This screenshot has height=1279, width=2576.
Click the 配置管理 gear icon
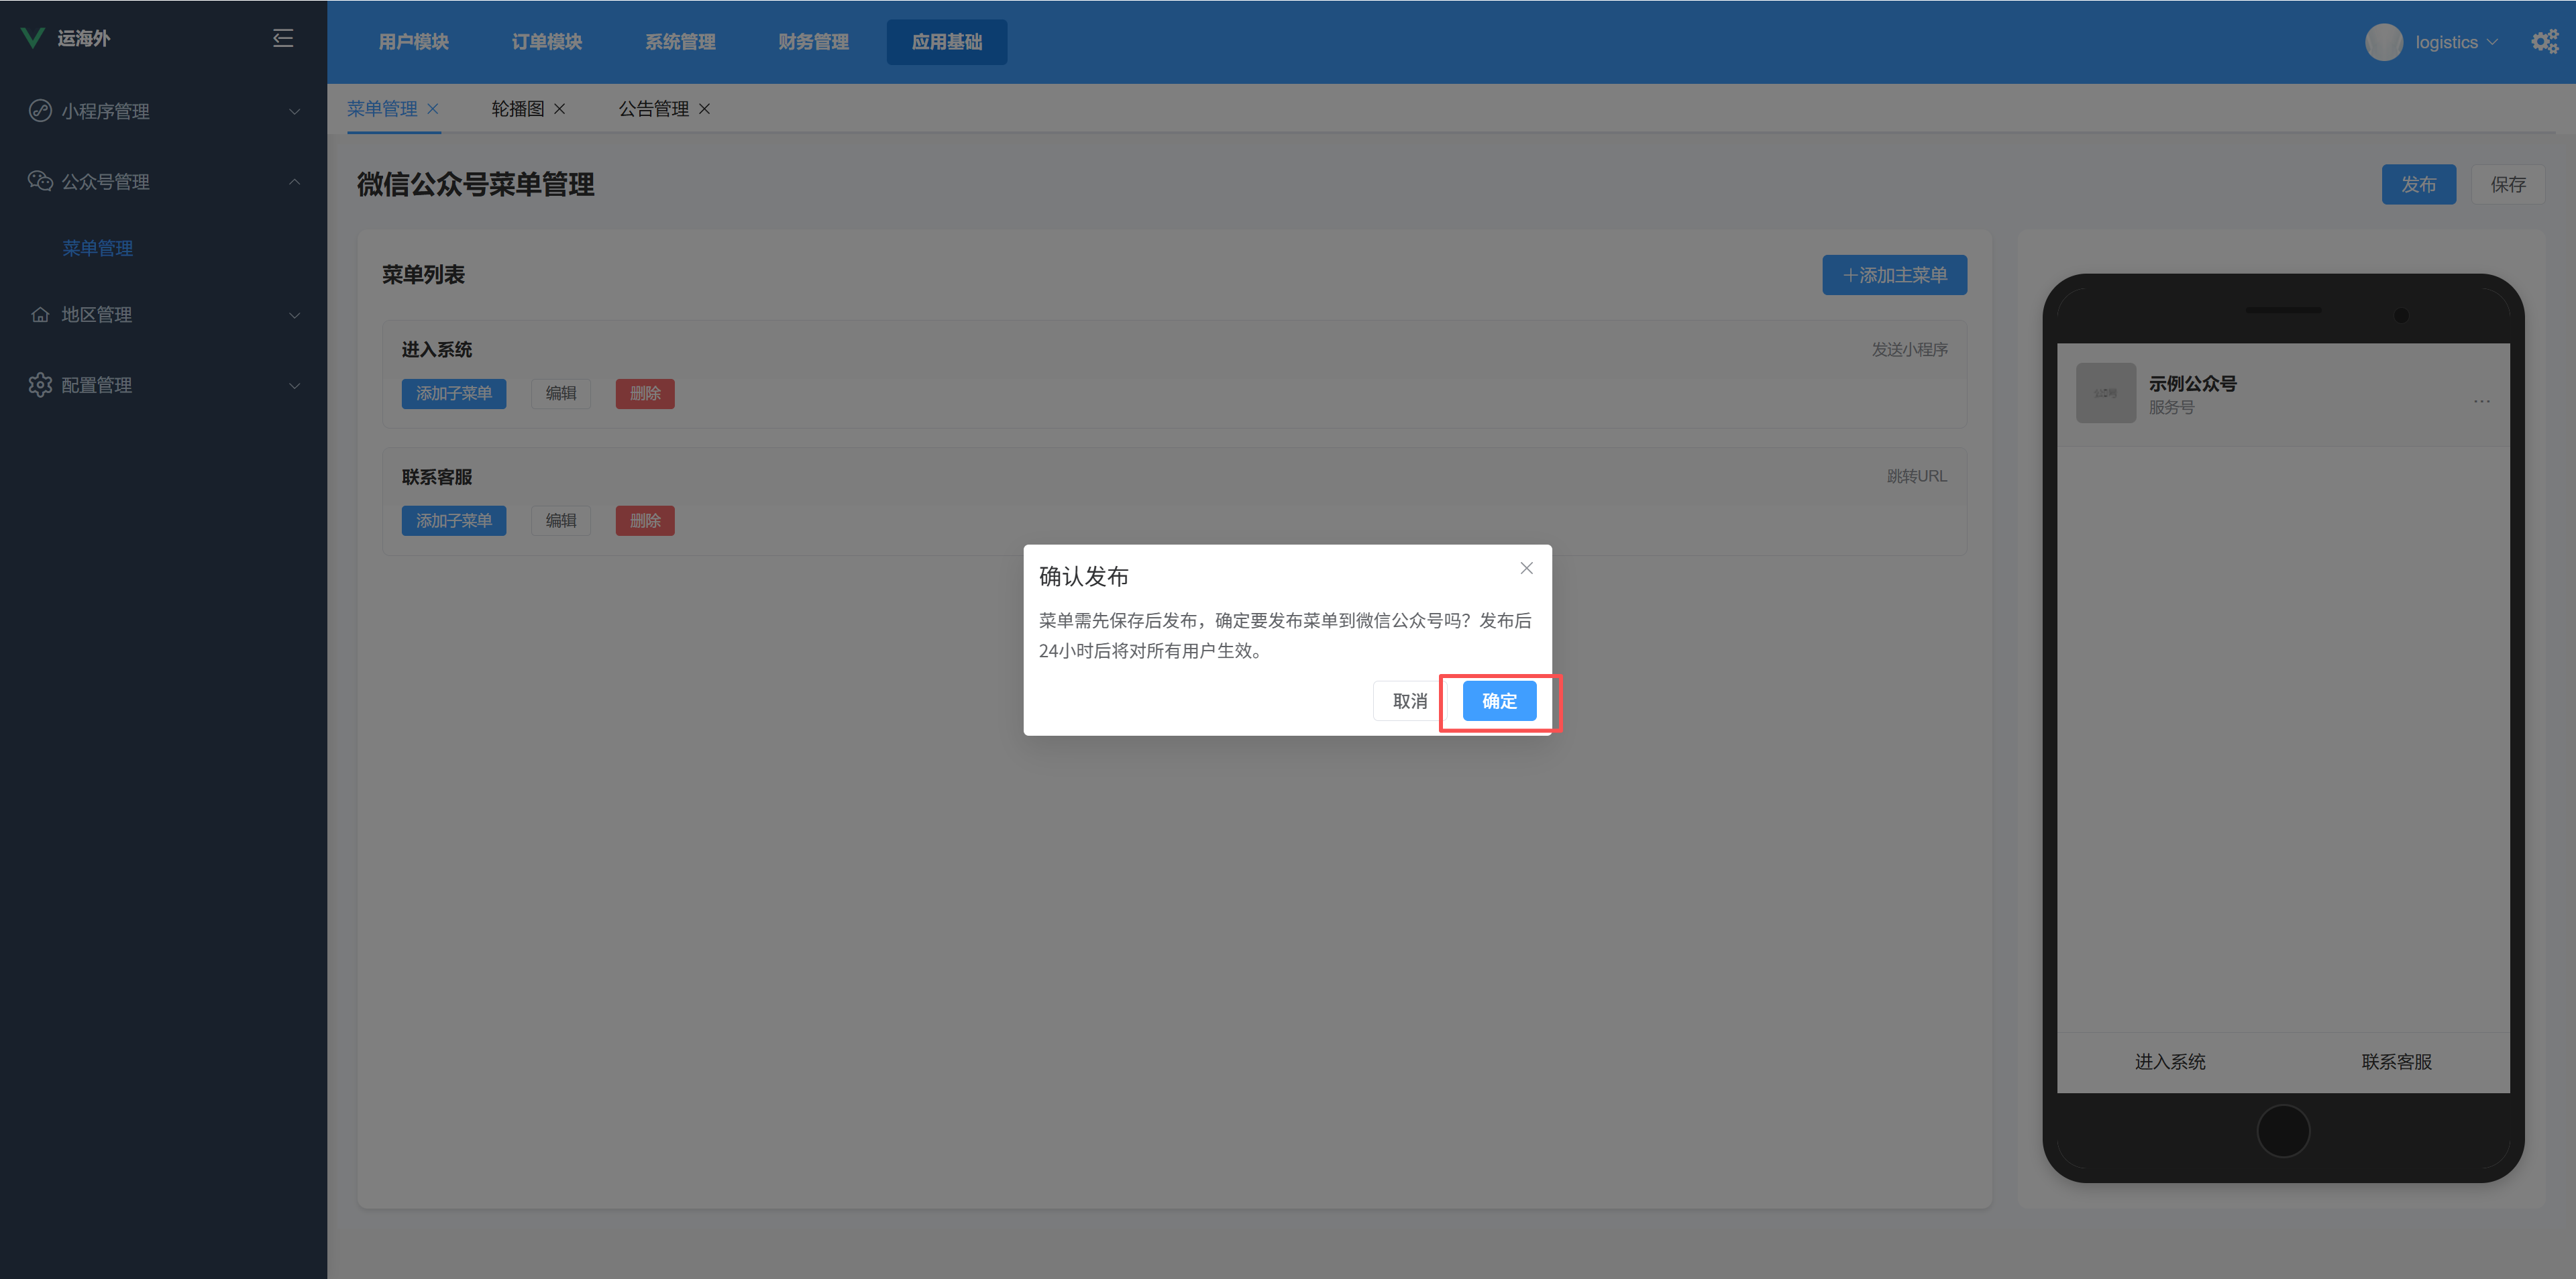point(40,385)
